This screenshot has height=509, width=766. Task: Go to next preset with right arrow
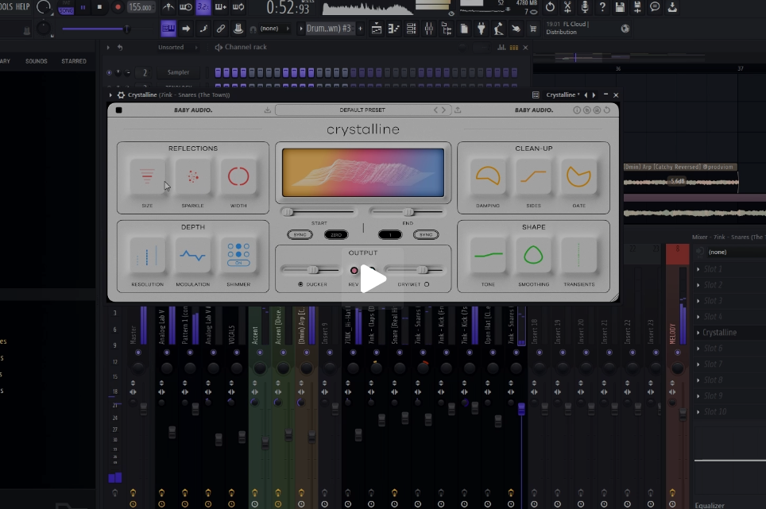(x=444, y=110)
